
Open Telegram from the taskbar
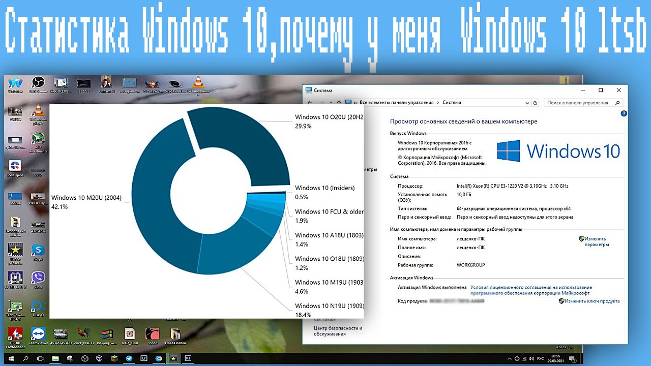(129, 358)
